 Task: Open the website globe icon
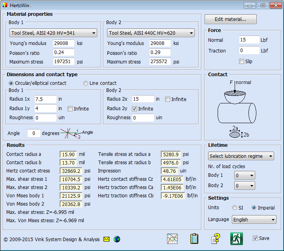click(x=117, y=239)
